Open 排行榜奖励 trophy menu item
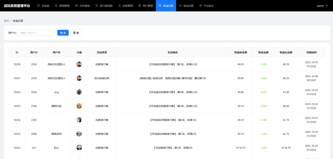 point(104,6)
